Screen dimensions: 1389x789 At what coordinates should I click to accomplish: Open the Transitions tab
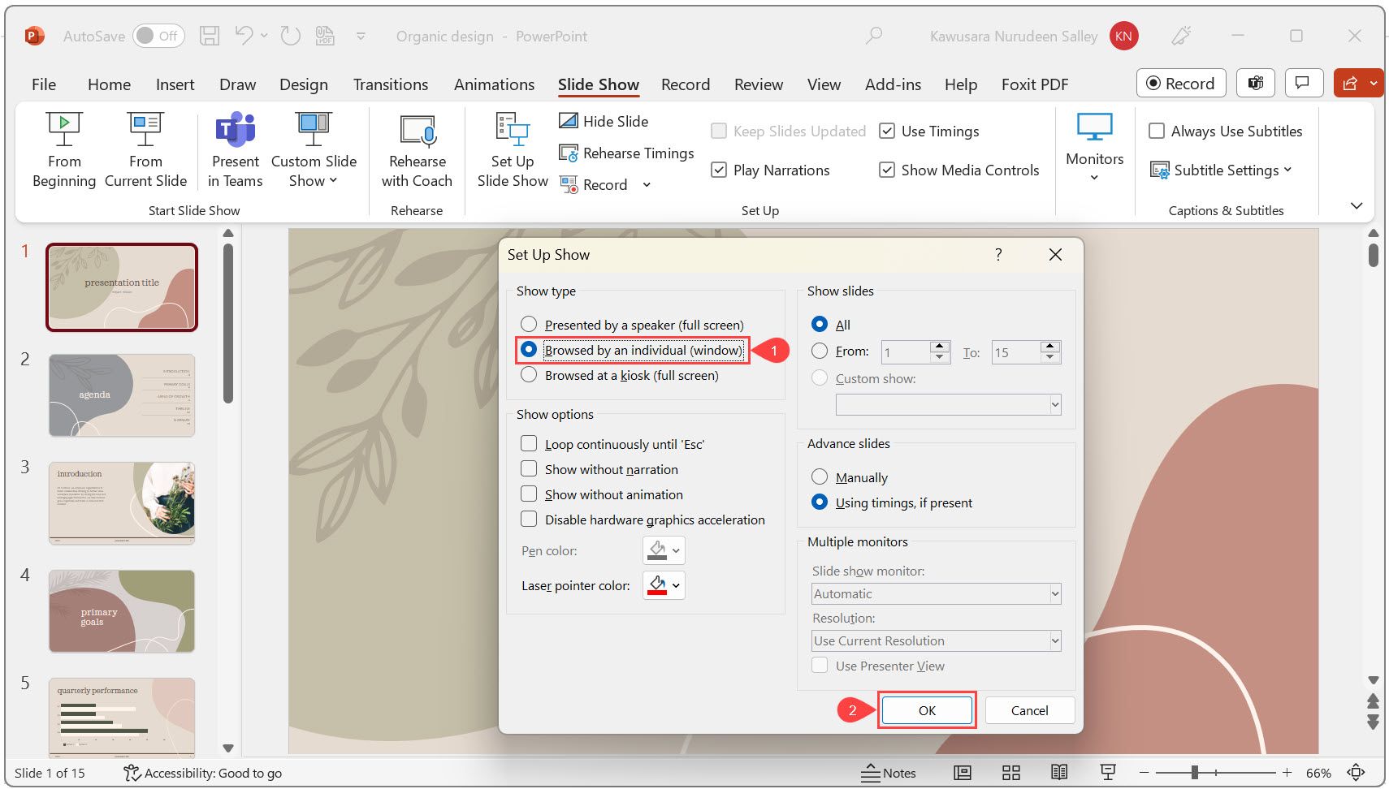(x=390, y=84)
